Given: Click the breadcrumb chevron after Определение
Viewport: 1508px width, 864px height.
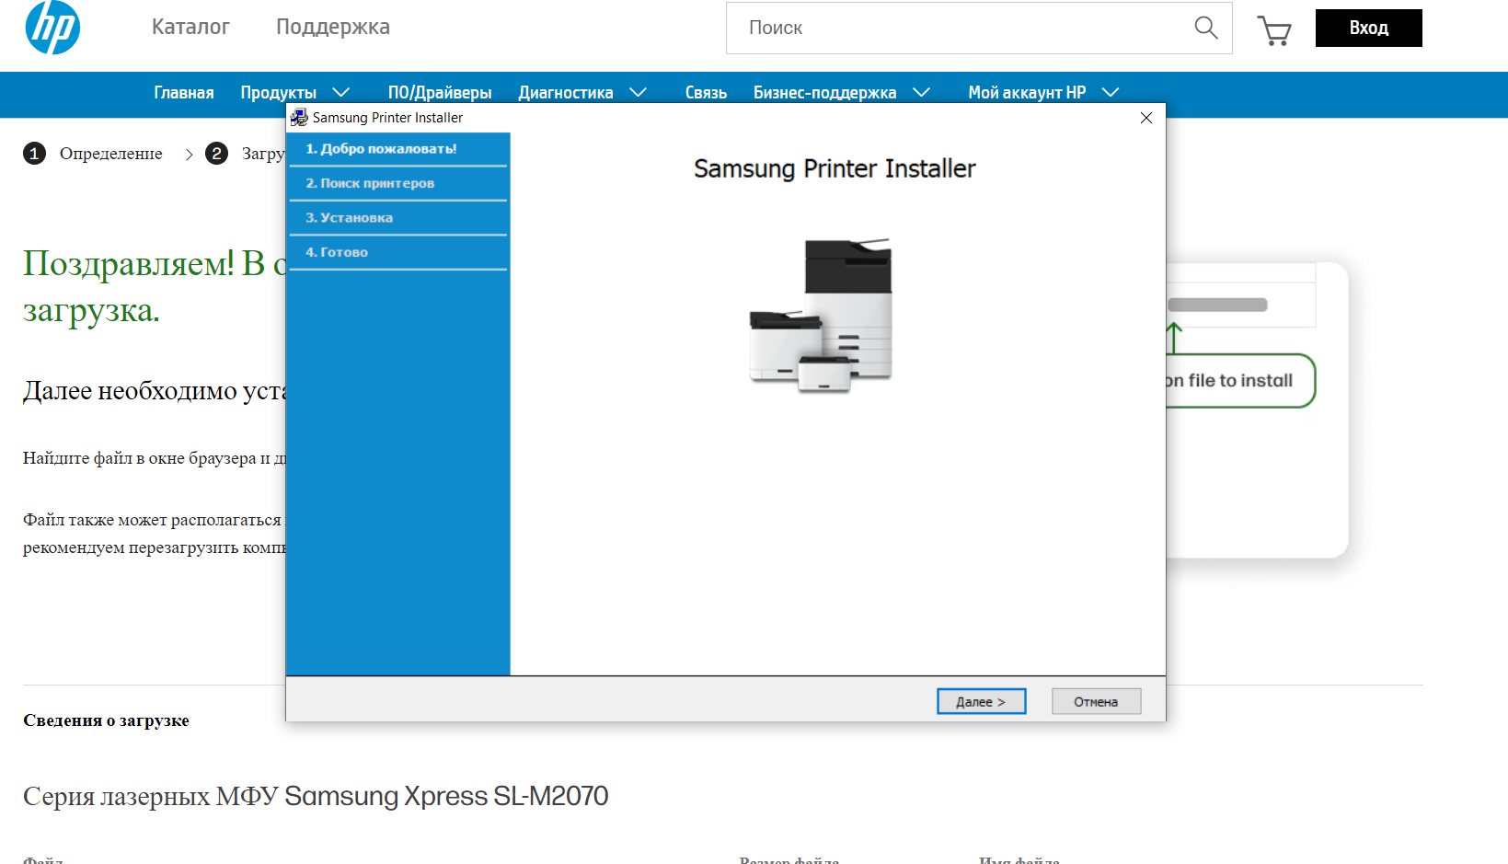Looking at the screenshot, I should [x=189, y=155].
